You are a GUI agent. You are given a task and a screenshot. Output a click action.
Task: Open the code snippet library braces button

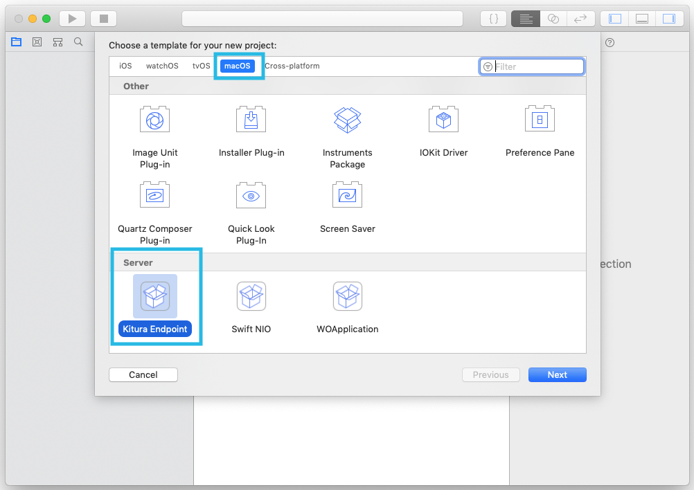pos(494,19)
